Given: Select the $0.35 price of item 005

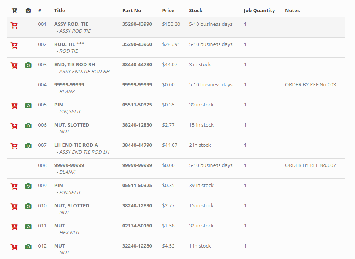Looking at the screenshot, I should tap(168, 105).
